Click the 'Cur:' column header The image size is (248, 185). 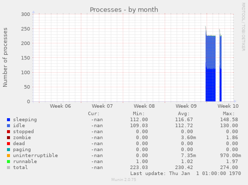(94, 114)
